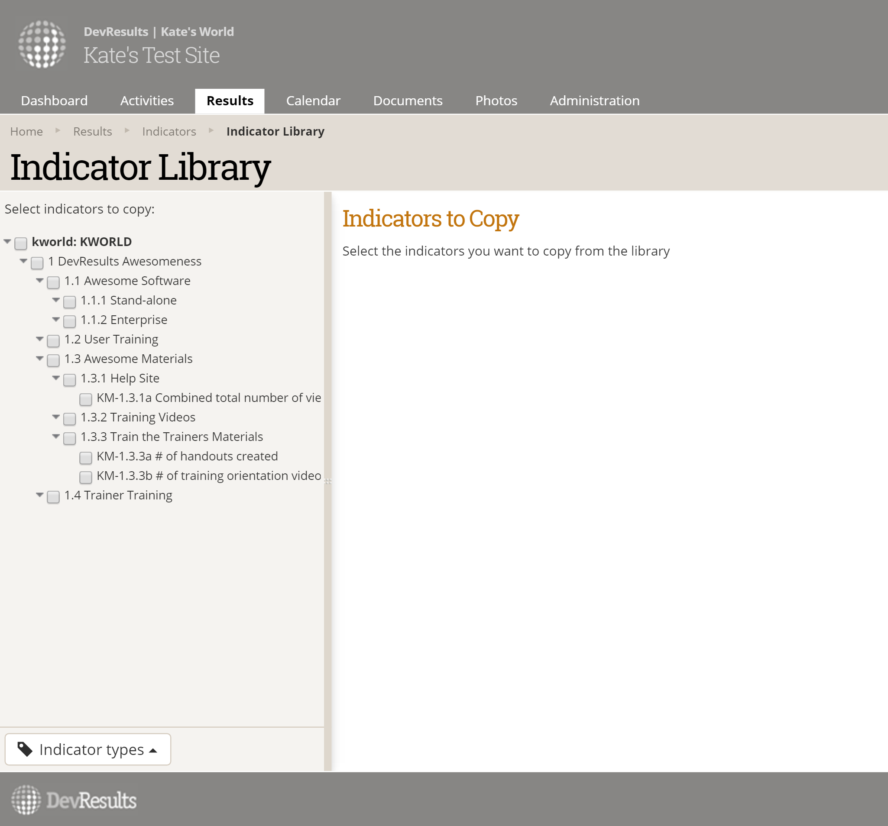Collapse the 1.3 Awesome Materials node

pos(40,358)
